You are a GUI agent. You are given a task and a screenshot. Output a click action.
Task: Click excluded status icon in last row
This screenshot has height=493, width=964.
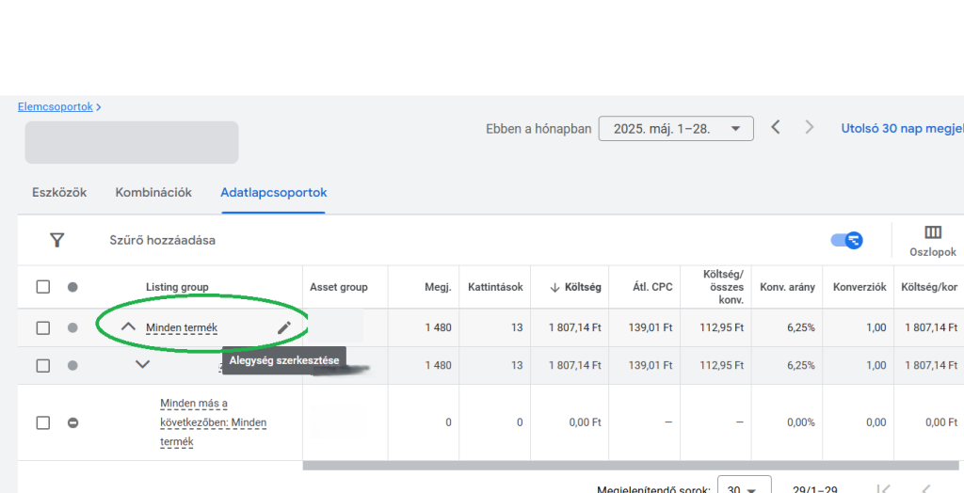coord(72,422)
